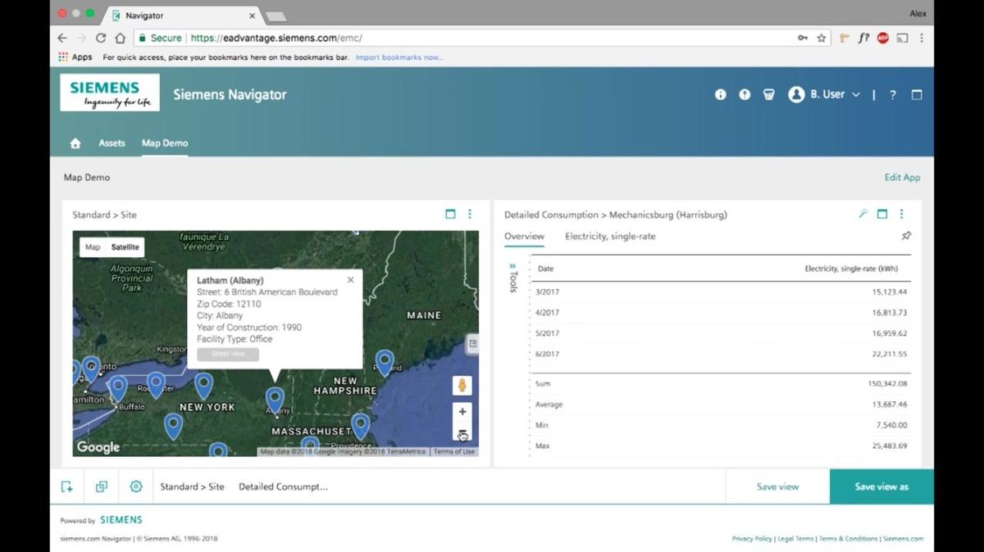The height and width of the screenshot is (552, 984).
Task: Switch map to Satellite view
Action: coord(125,247)
